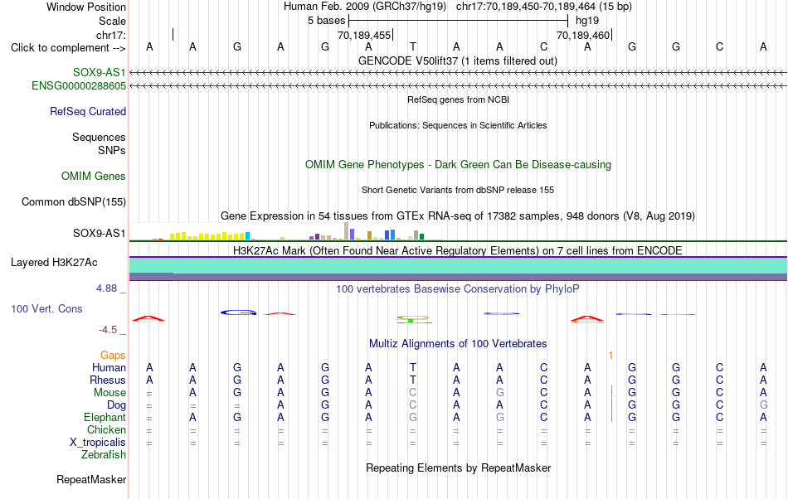The height and width of the screenshot is (499, 788).
Task: Open 'RefSeq genes from NCBI' track title
Action: pyautogui.click(x=459, y=99)
